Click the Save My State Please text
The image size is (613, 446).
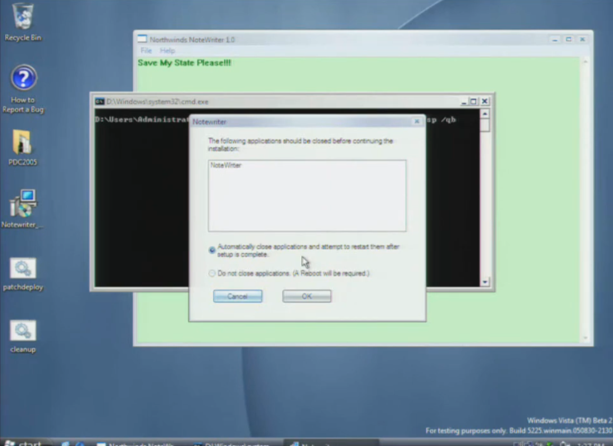pyautogui.click(x=185, y=63)
